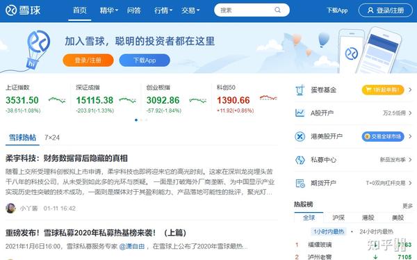The width and height of the screenshot is (417, 260).
Task: Select 1小时内最热 filter
Action: [329, 231]
